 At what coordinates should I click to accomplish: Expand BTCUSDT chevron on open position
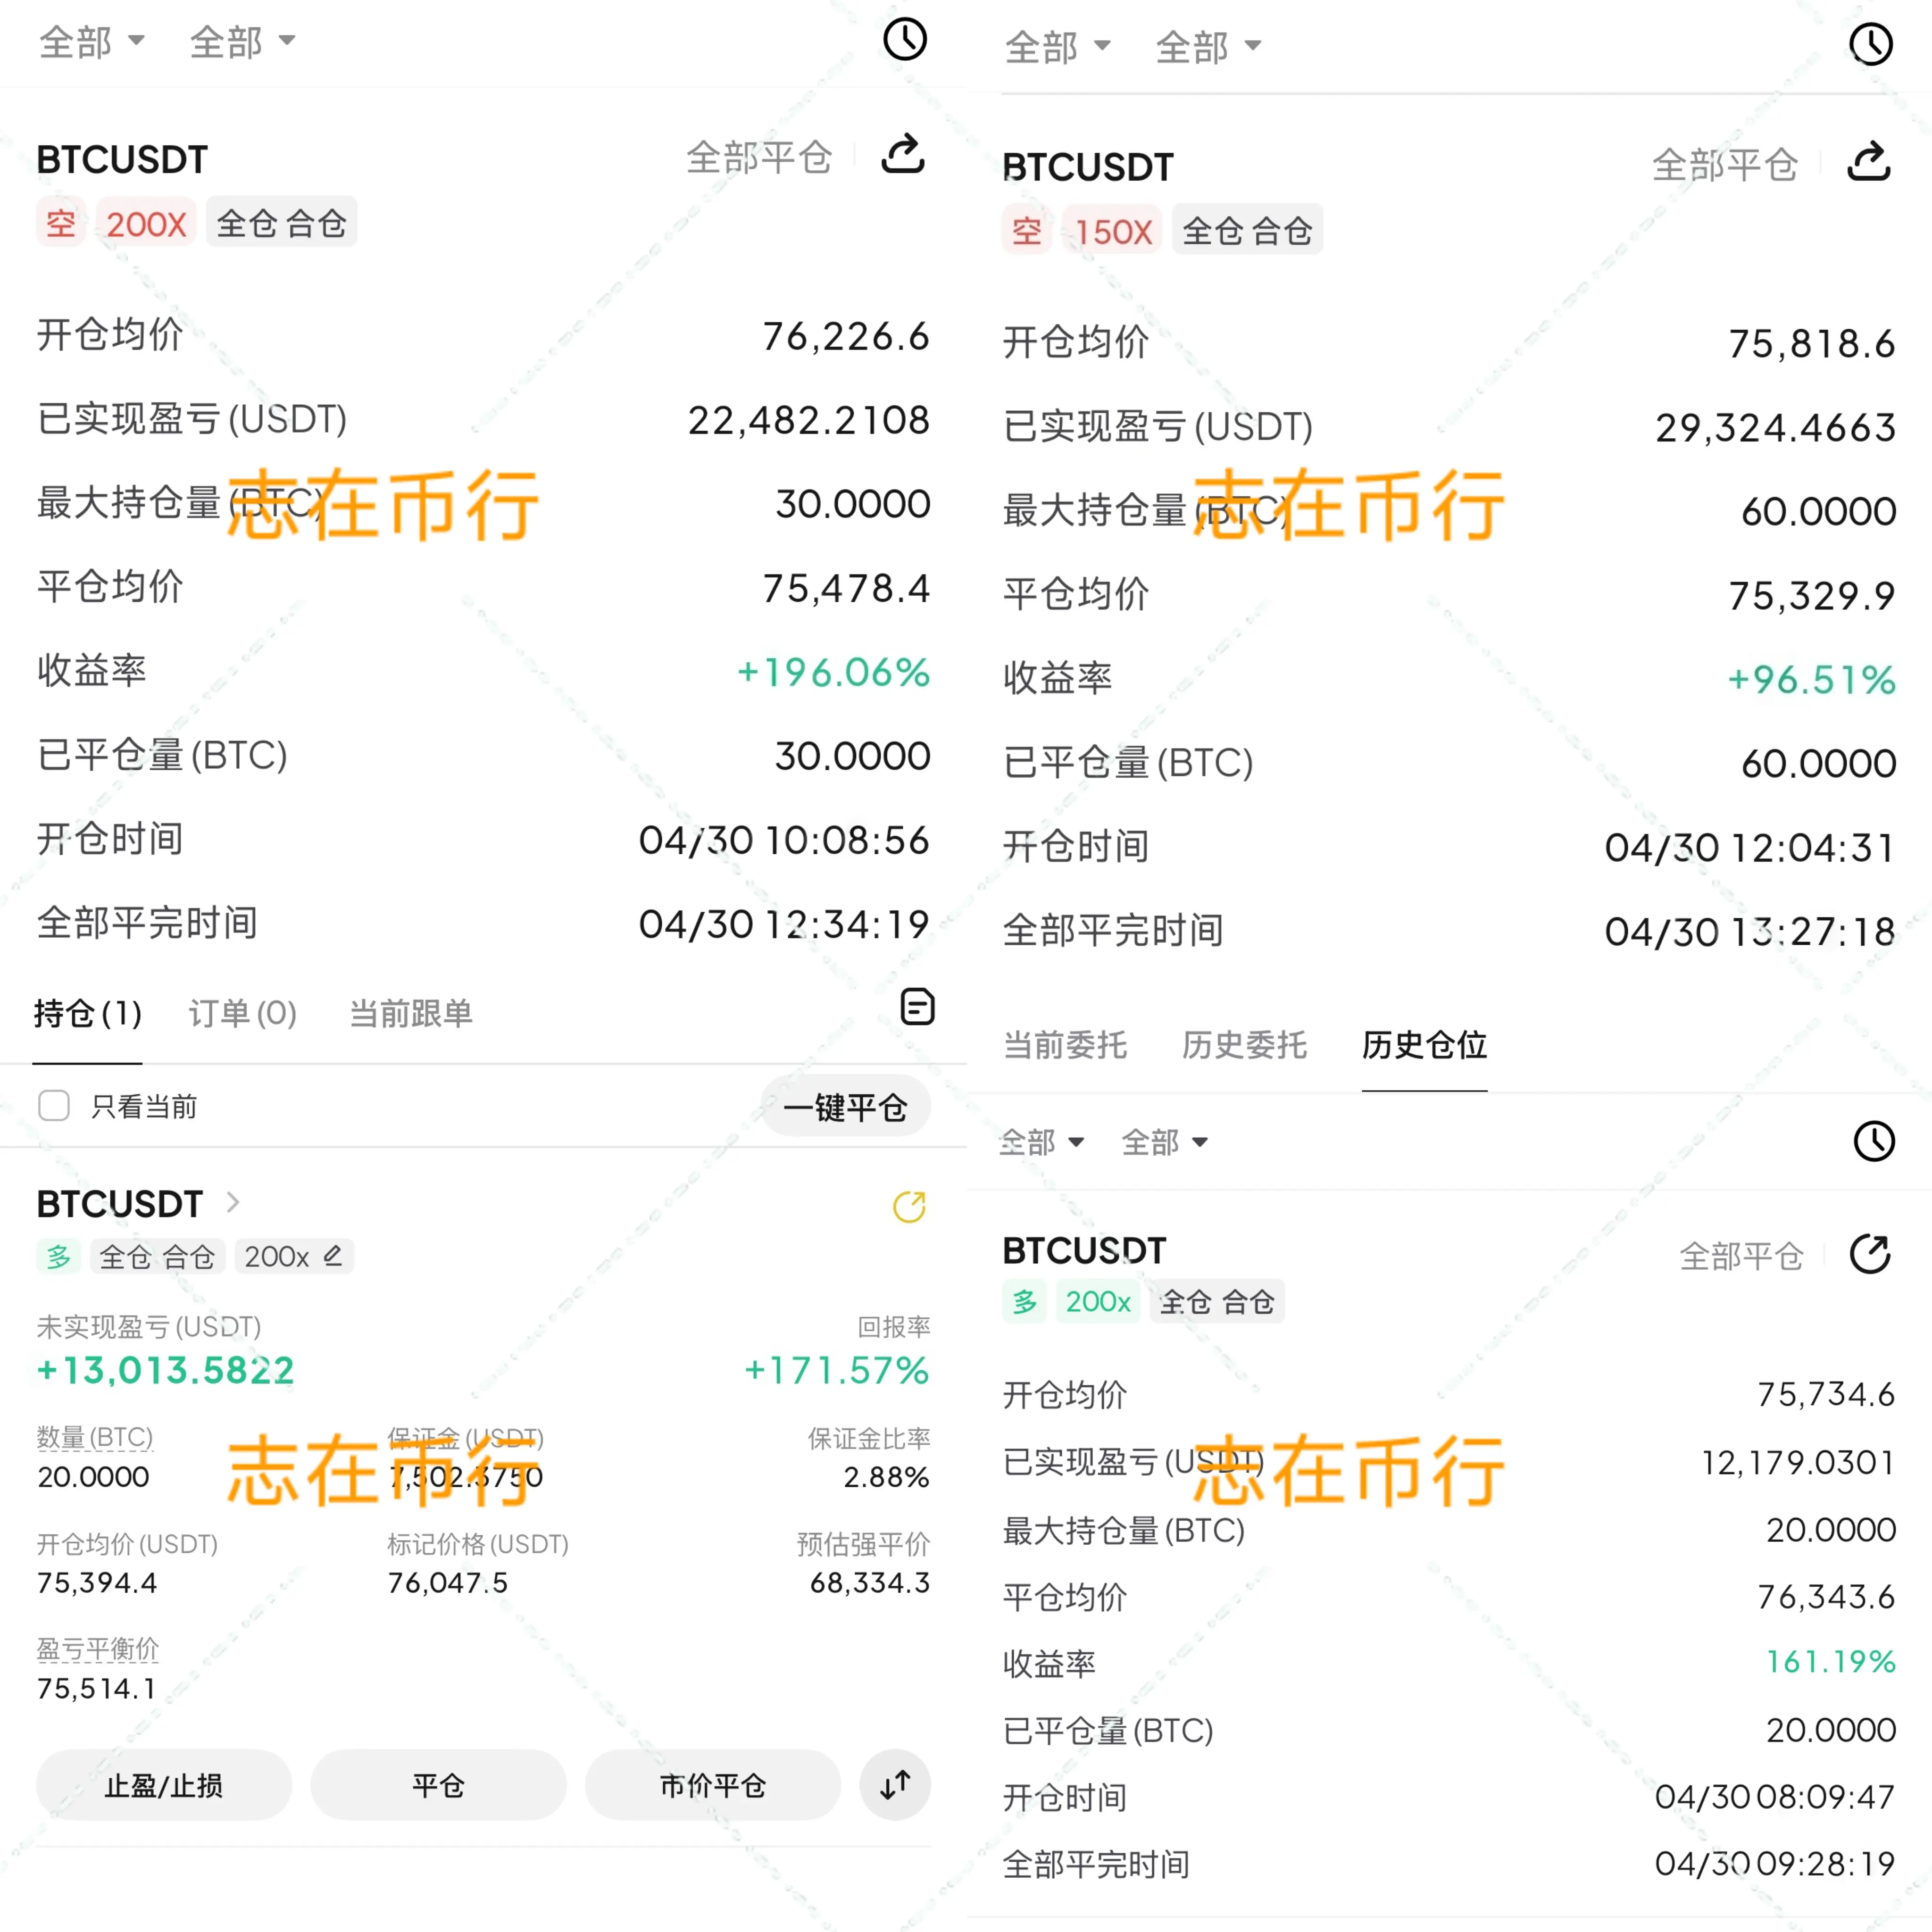(x=233, y=1203)
